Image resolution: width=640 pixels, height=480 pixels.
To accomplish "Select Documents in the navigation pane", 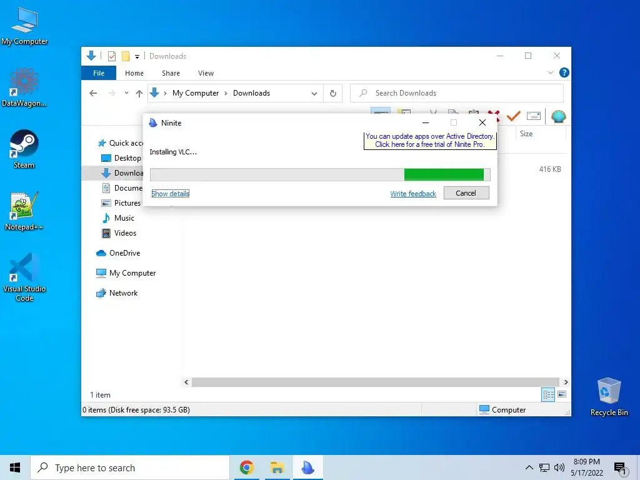I will click(122, 188).
